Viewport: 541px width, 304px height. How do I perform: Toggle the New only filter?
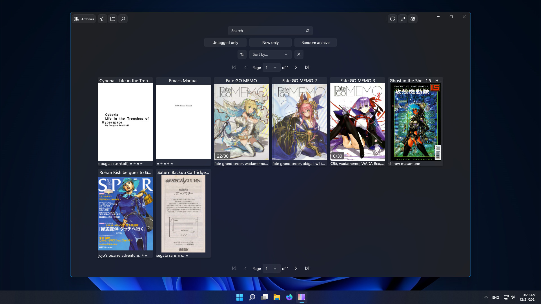tap(270, 43)
